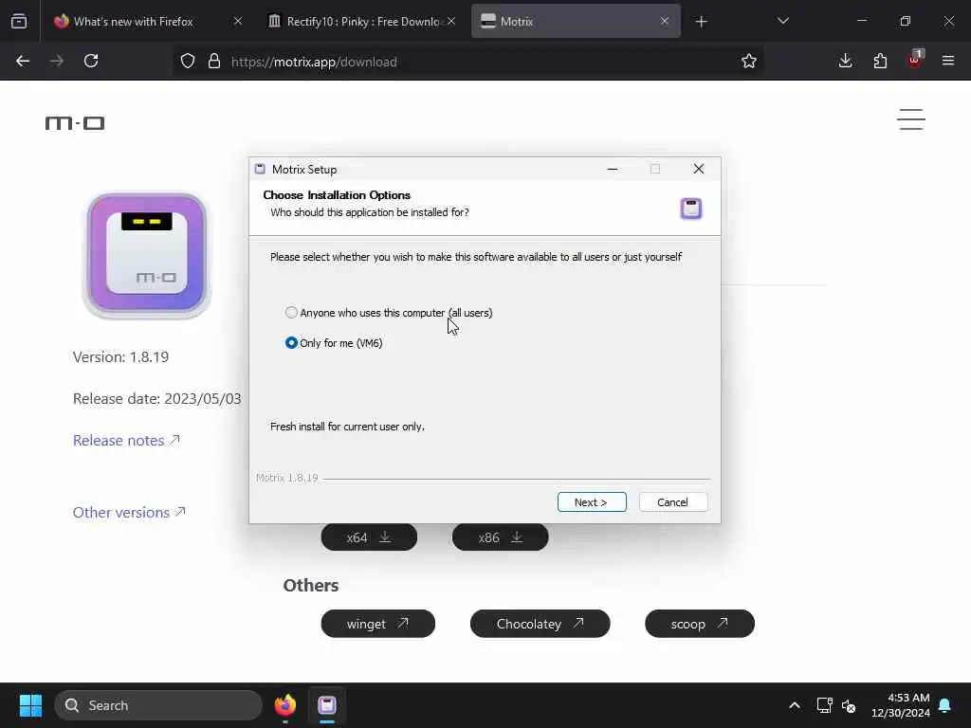This screenshot has height=728, width=971.
Task: Open the Firefox application menu
Action: 948,62
